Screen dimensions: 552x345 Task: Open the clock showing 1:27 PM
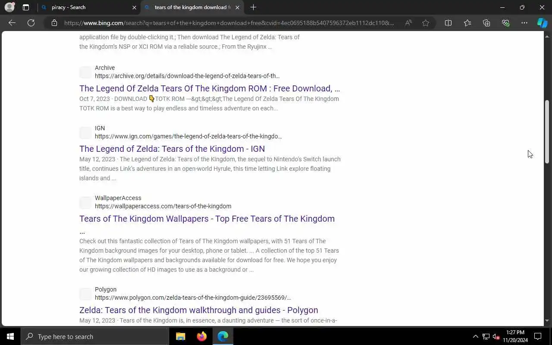click(515, 336)
